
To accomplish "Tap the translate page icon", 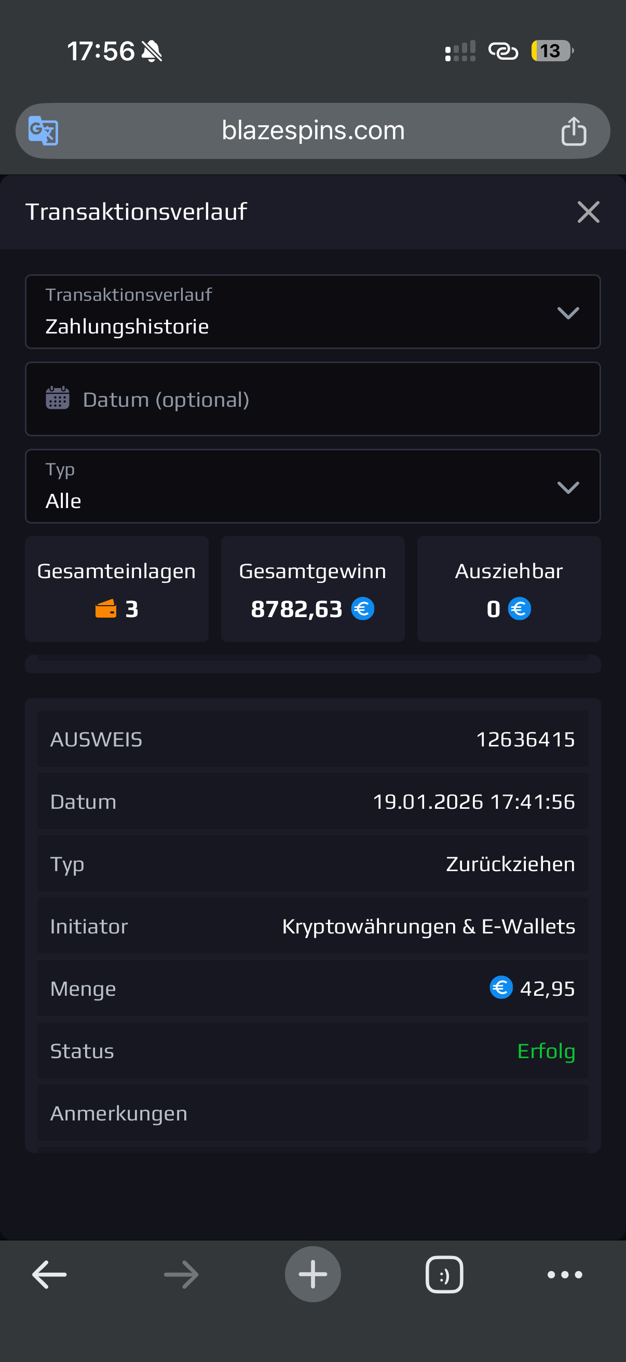I will [x=43, y=130].
